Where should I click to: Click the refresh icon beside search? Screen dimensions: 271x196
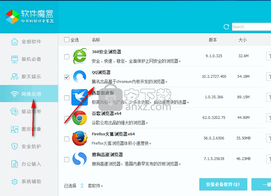(x=226, y=27)
